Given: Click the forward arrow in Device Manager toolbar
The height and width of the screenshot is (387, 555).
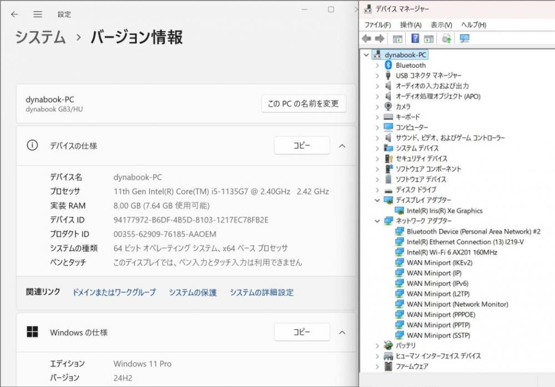Looking at the screenshot, I should point(380,39).
